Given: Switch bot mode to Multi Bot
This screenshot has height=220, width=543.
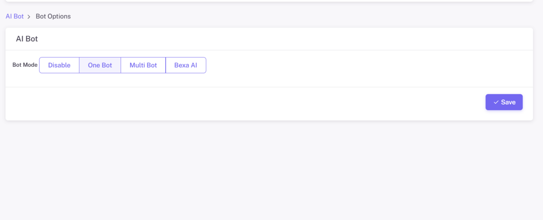Looking at the screenshot, I should tap(143, 65).
